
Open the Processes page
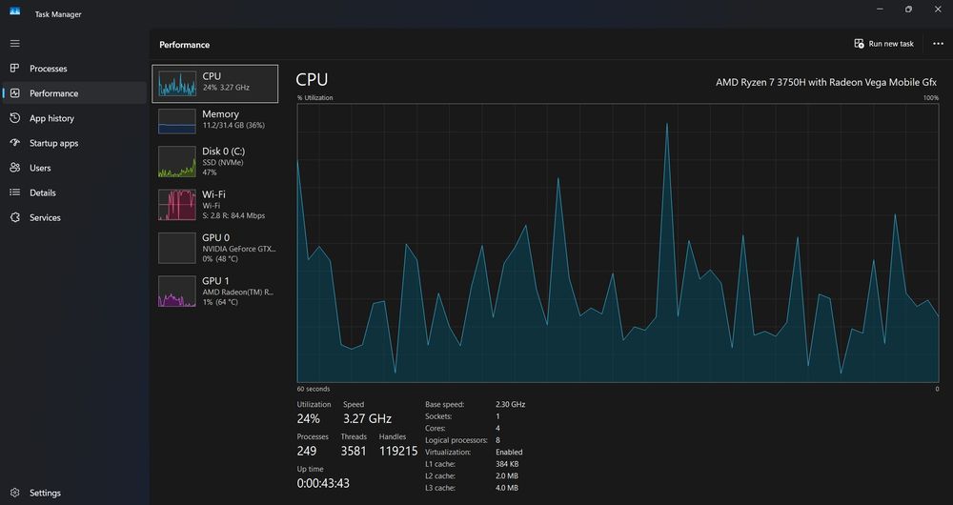[x=49, y=69]
